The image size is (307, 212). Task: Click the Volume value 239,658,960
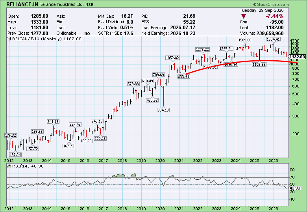(270, 33)
